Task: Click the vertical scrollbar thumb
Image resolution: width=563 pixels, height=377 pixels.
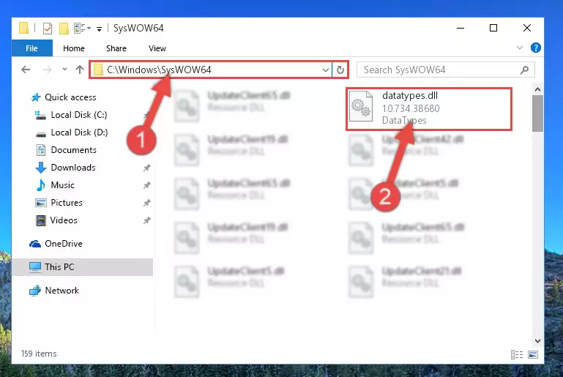Action: coord(537,113)
